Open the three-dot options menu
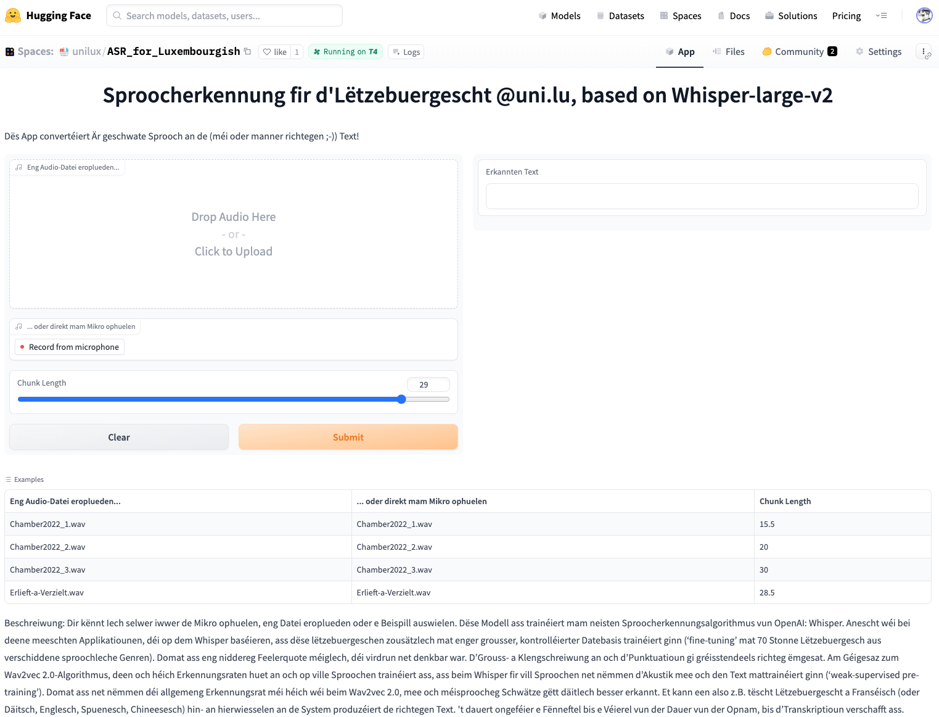Viewport: 939px width, 717px height. click(924, 52)
